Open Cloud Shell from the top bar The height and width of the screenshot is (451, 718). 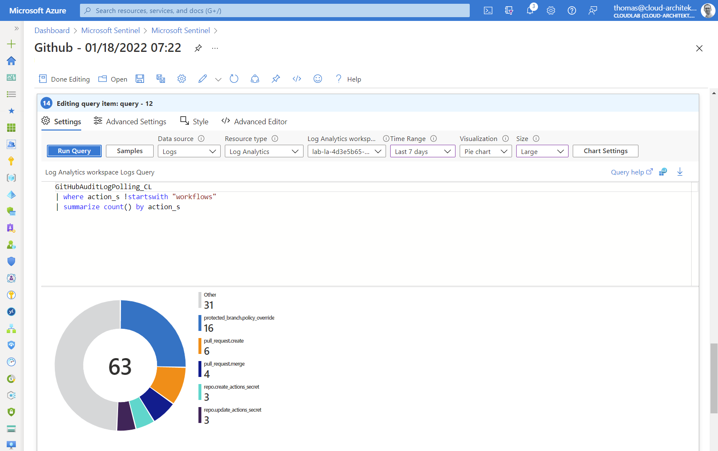[x=488, y=10]
